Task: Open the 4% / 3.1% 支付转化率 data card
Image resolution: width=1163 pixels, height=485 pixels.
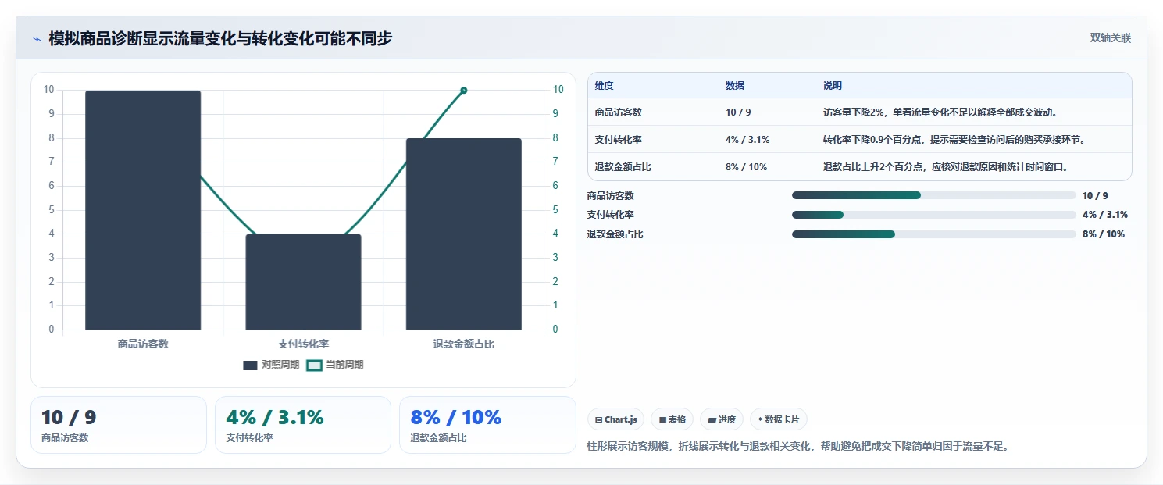Action: (x=303, y=425)
